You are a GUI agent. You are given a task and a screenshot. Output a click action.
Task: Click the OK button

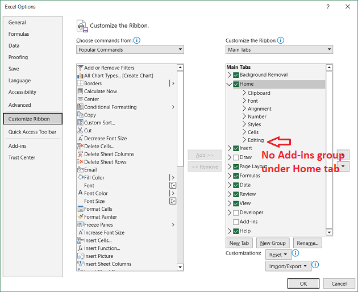[303, 283]
